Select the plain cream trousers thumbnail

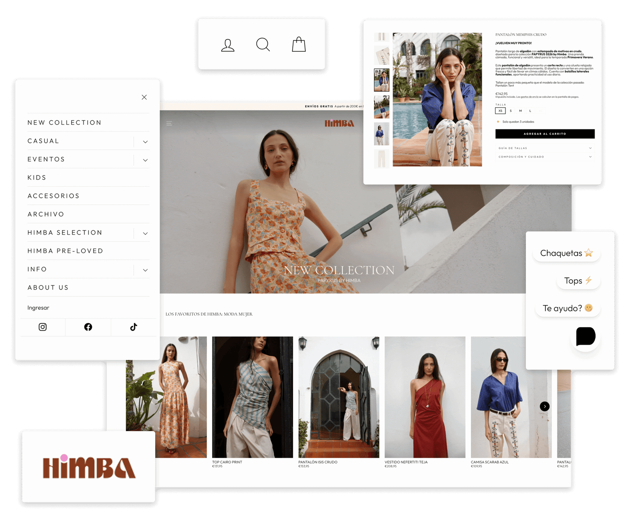pyautogui.click(x=382, y=159)
